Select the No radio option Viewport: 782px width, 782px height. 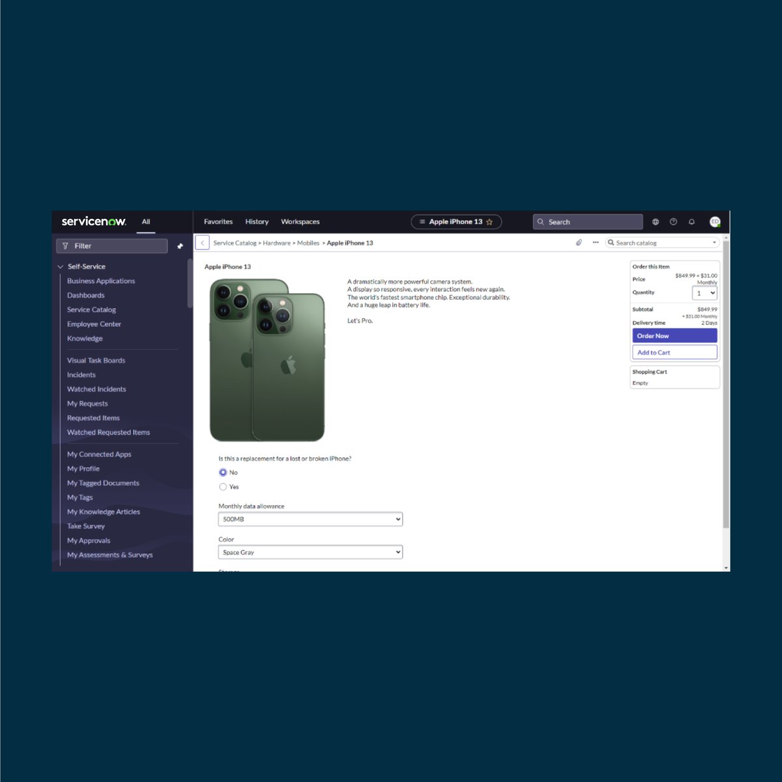pyautogui.click(x=223, y=472)
